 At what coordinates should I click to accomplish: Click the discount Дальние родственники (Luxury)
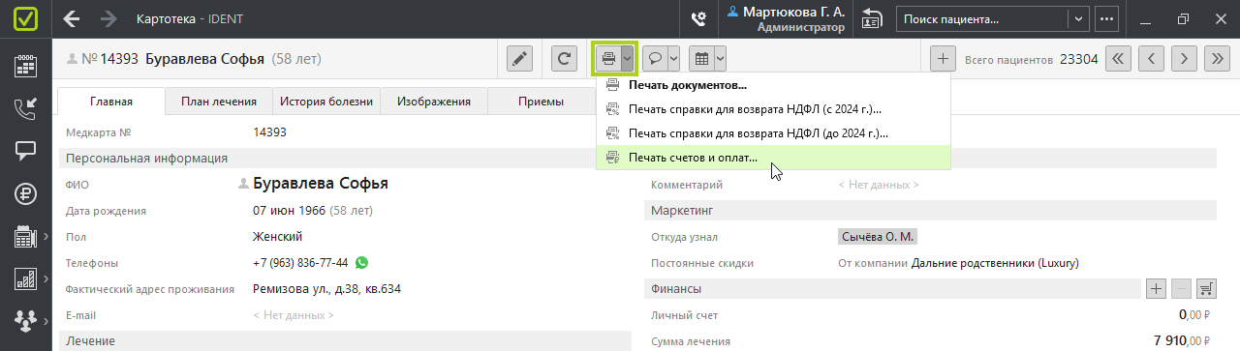tap(995, 263)
